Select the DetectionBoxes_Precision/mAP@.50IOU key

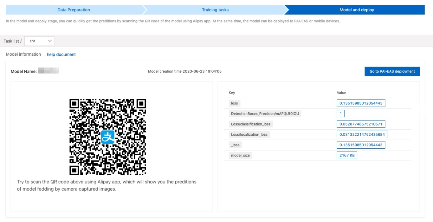[x=265, y=114]
